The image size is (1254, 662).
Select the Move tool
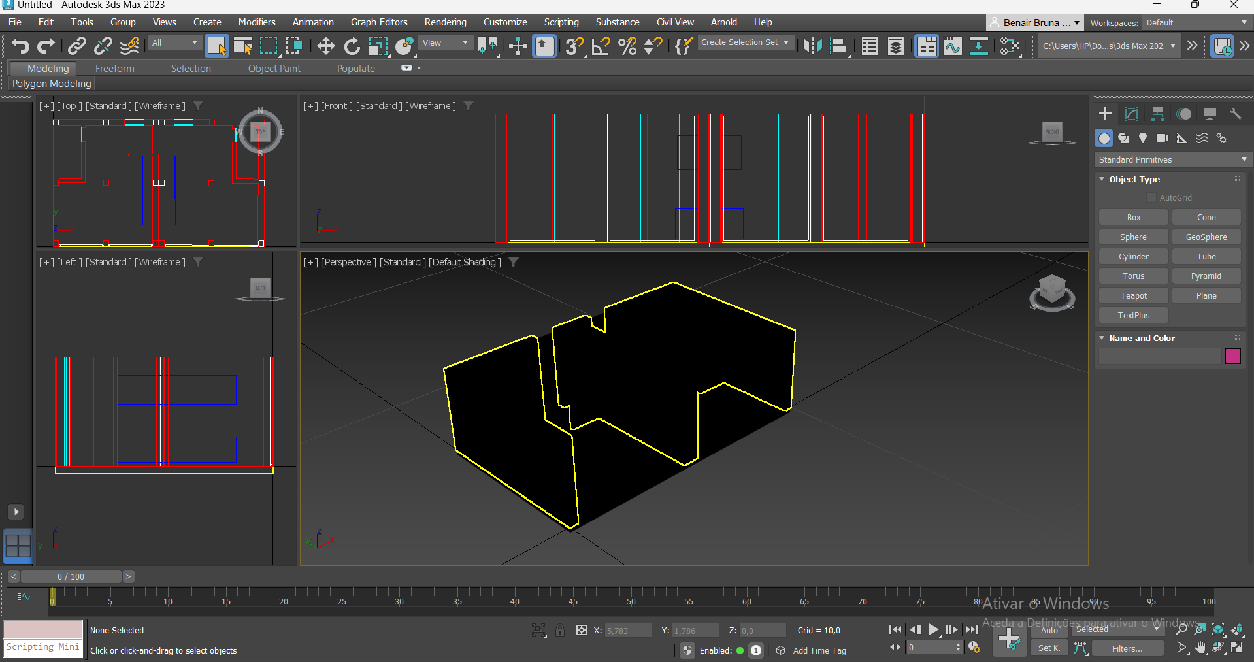(325, 46)
